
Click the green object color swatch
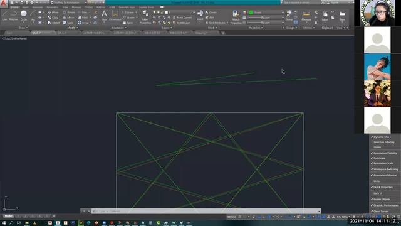(x=251, y=13)
